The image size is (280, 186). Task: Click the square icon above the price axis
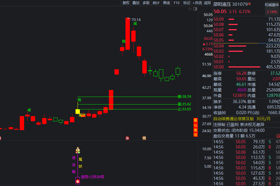tap(195, 9)
